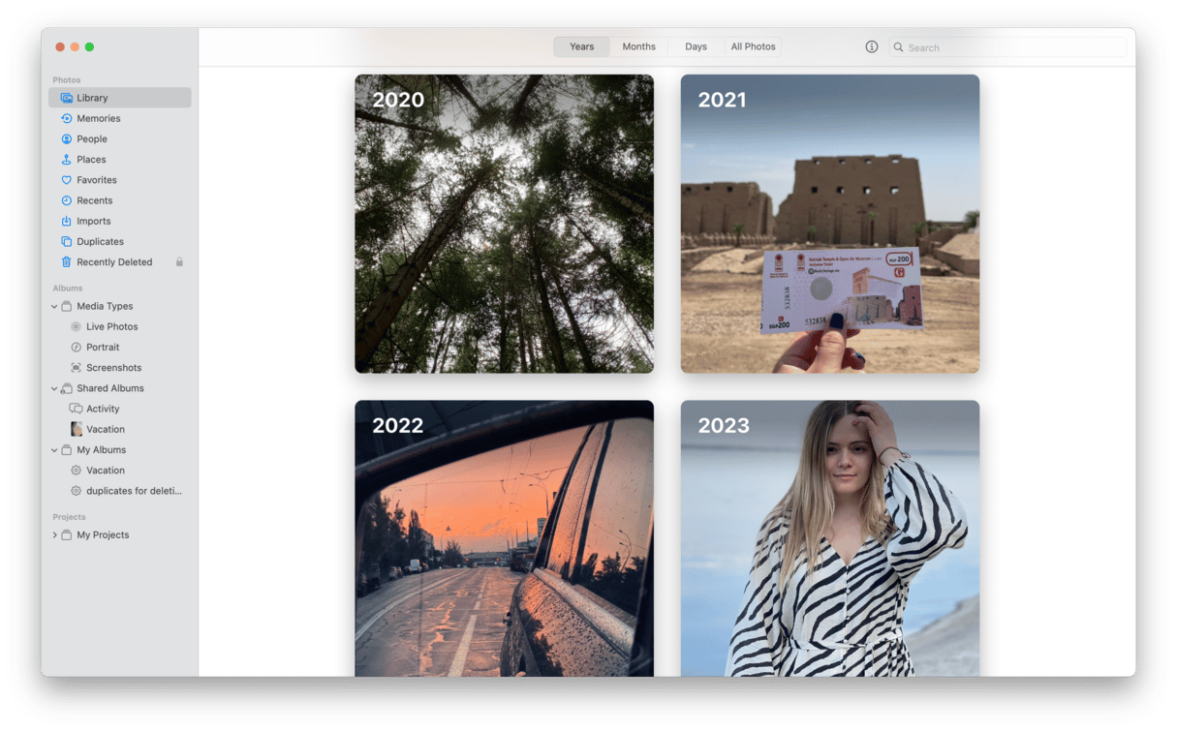Viewport: 1177px width, 731px height.
Task: Switch to the Days view
Action: pyautogui.click(x=696, y=46)
